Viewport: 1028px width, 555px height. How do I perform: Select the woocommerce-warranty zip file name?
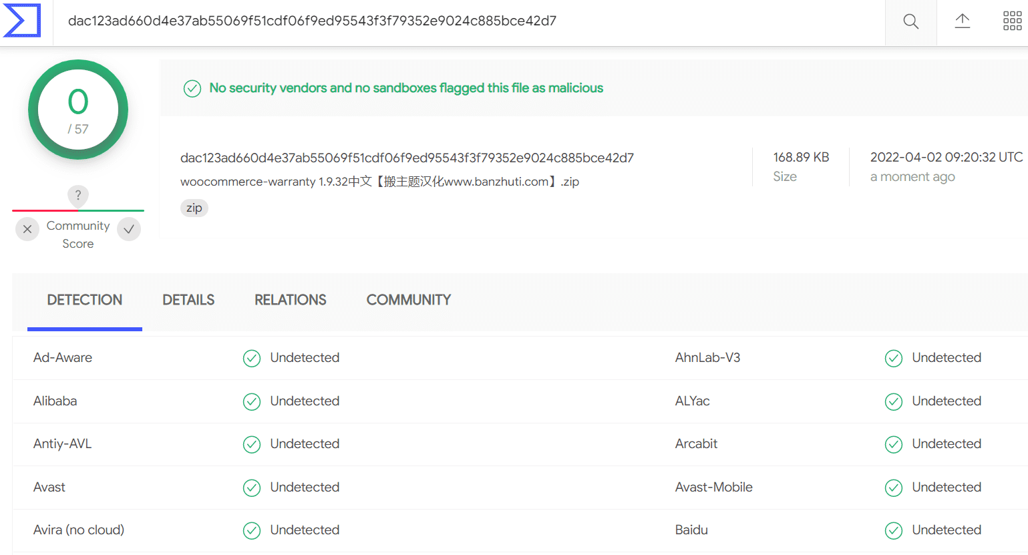click(379, 182)
